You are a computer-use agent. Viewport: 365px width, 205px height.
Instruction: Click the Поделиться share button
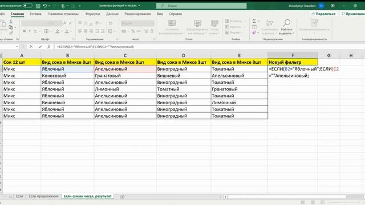pos(323,14)
